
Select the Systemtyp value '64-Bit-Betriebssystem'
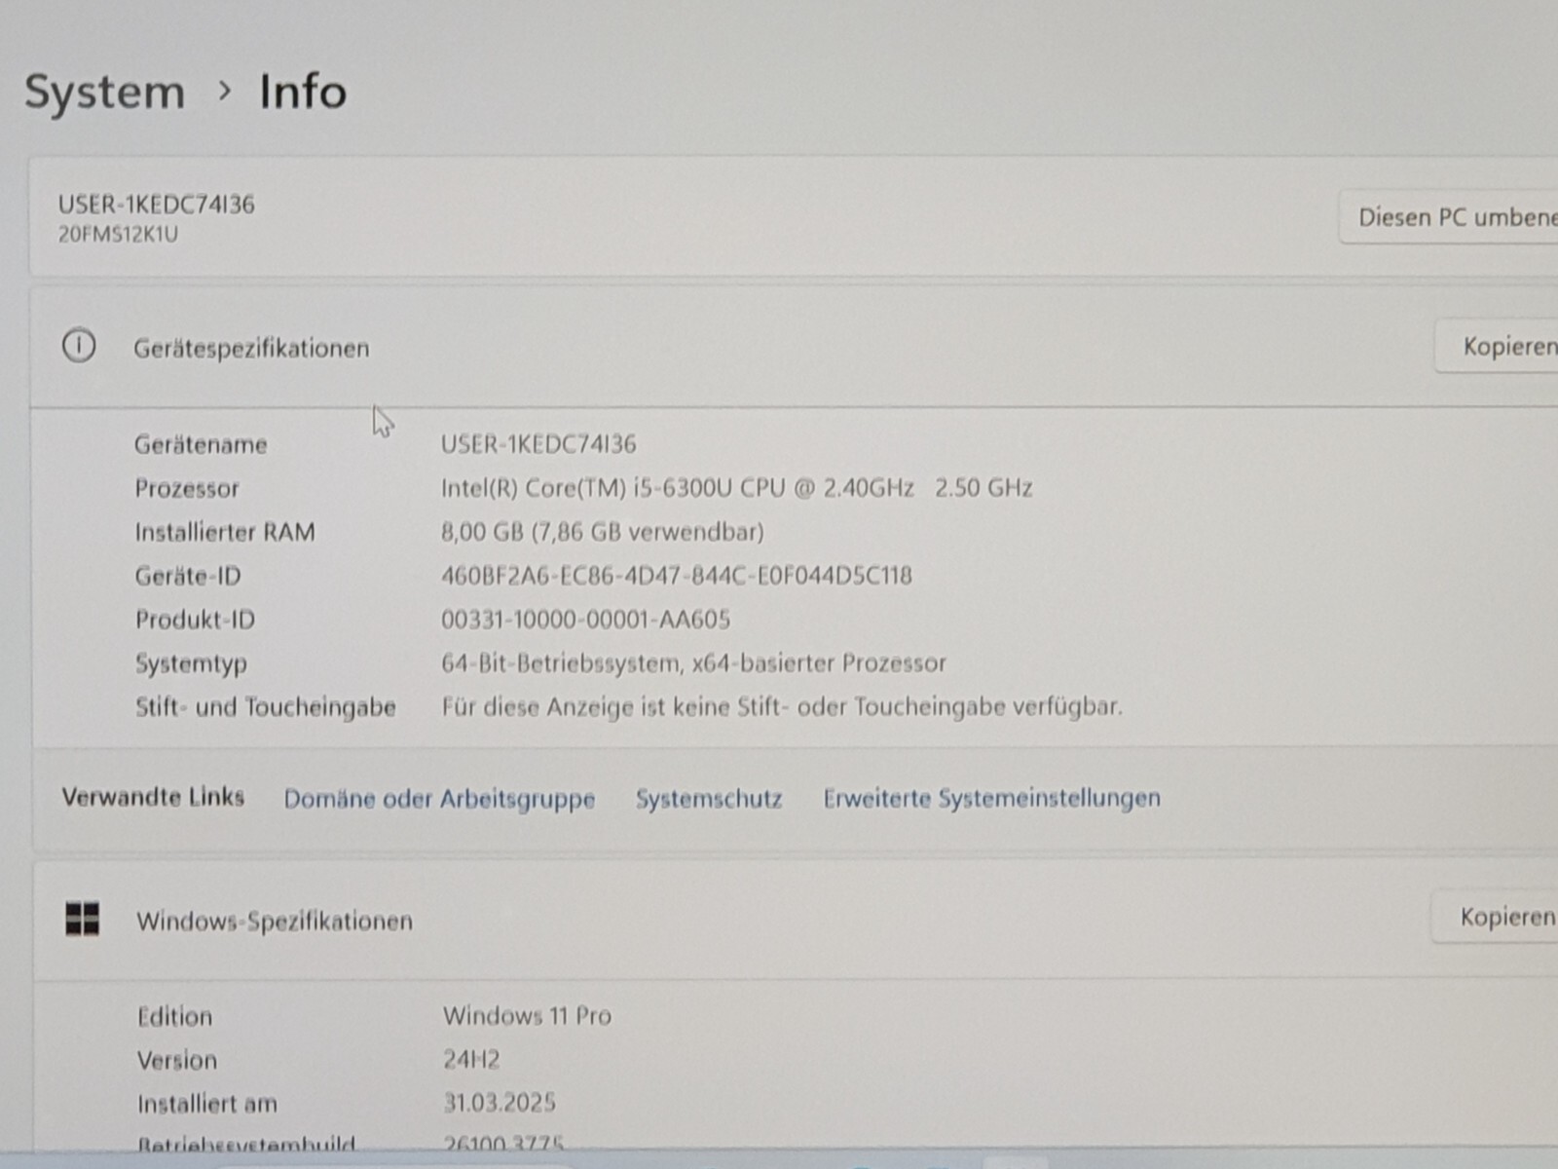click(x=693, y=663)
